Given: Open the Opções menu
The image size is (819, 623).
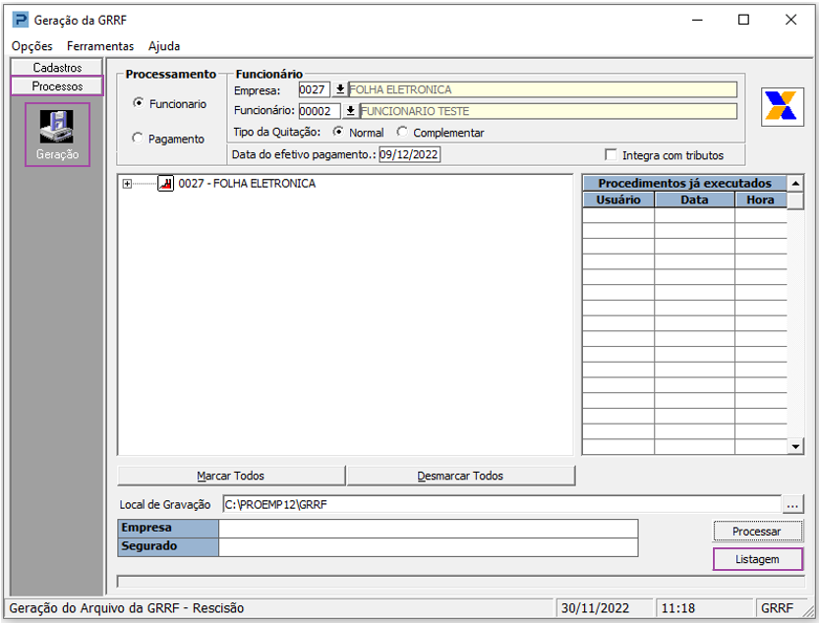Looking at the screenshot, I should [31, 46].
